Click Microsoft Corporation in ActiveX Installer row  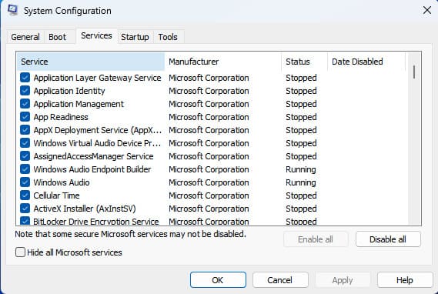point(209,209)
